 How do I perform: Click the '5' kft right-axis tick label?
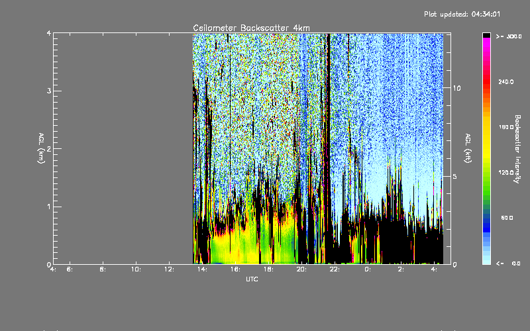pyautogui.click(x=455, y=177)
